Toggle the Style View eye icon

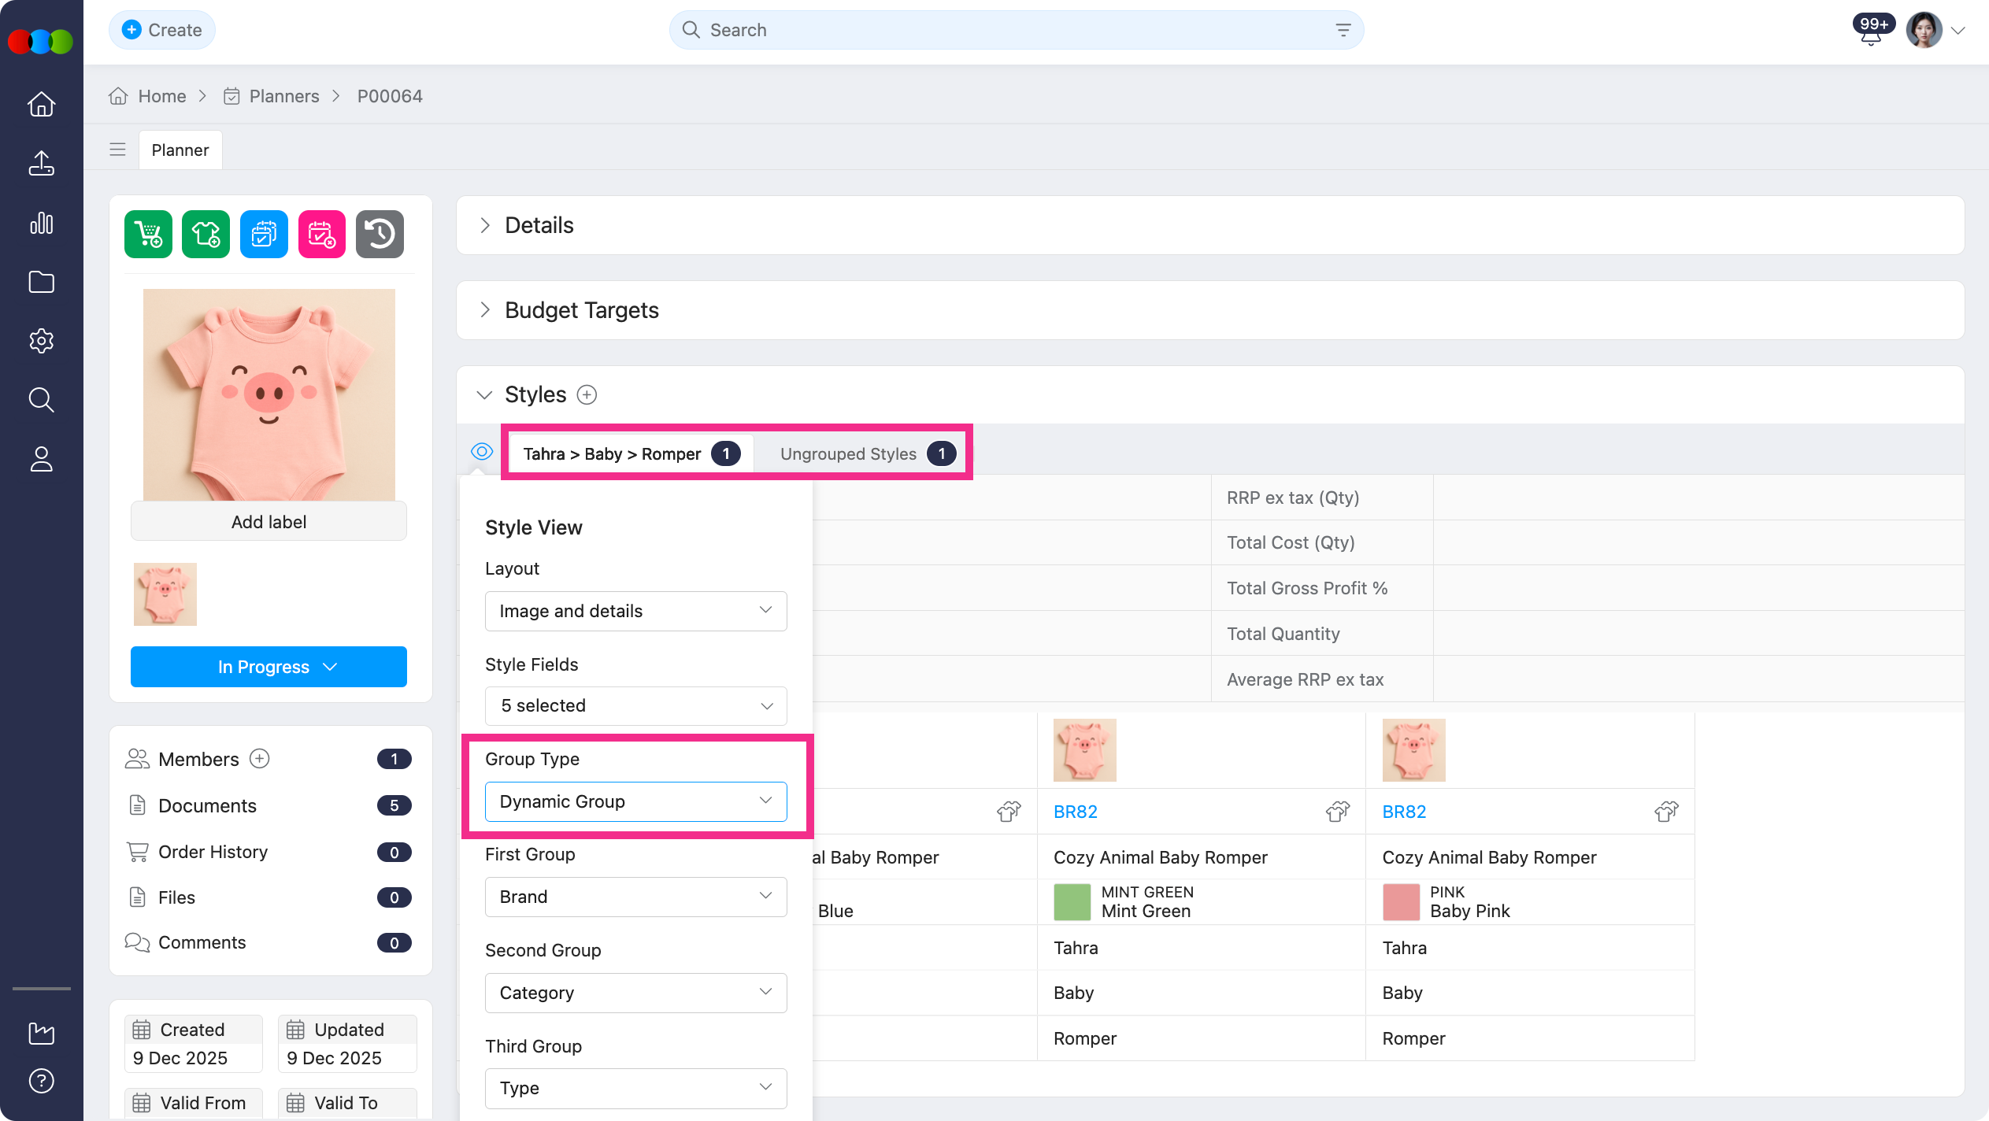coord(481,452)
